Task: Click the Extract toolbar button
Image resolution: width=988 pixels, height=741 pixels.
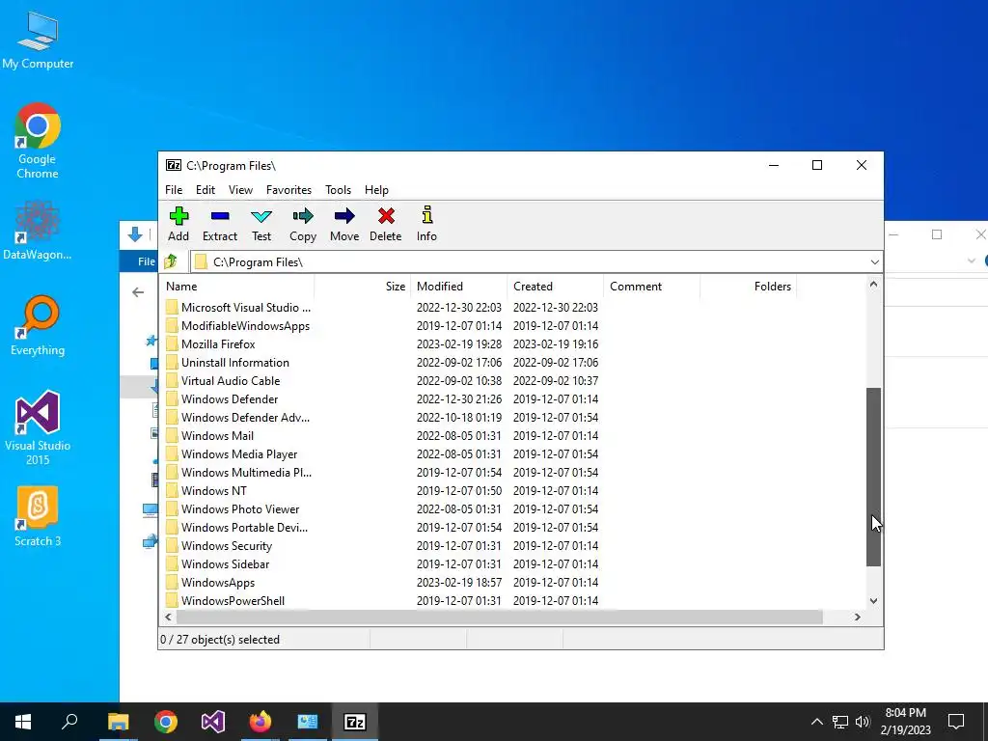Action: pos(220,224)
